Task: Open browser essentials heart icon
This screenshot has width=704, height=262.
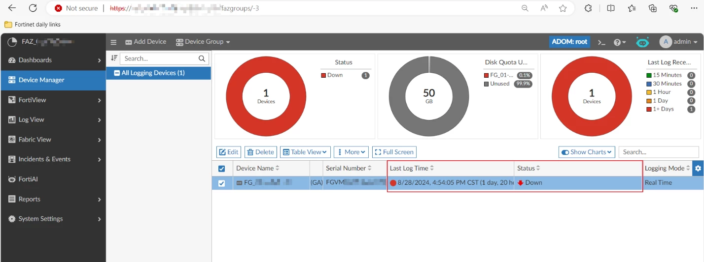Action: [674, 8]
